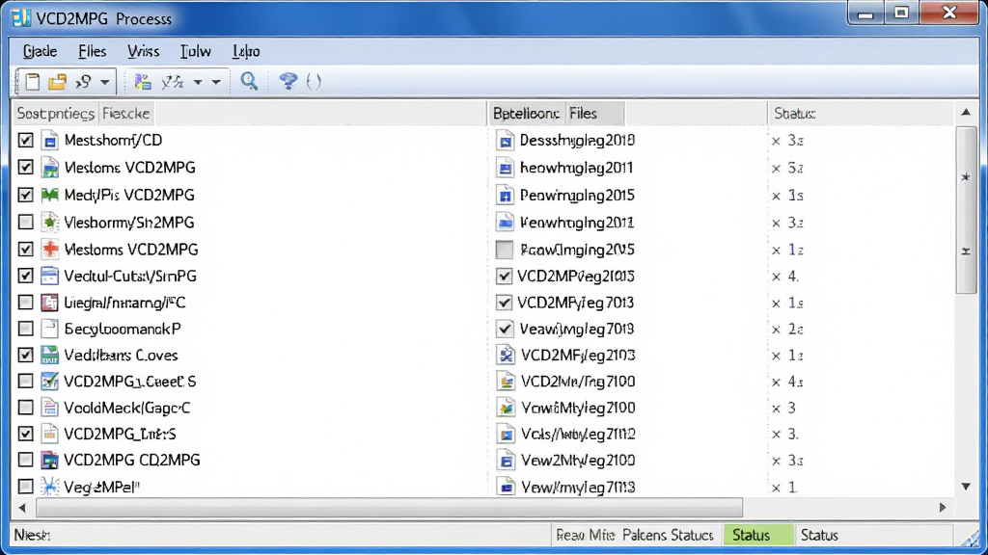This screenshot has width=988, height=555.
Task: Click the green icon beside MedyPis VCD2MPG
Action: click(x=50, y=195)
